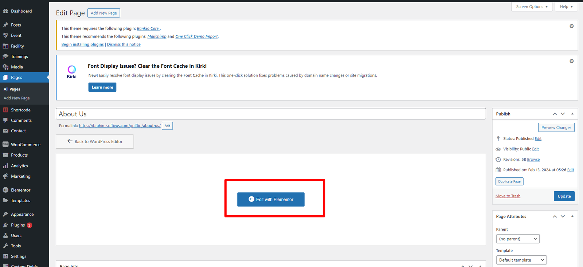This screenshot has width=583, height=267.
Task: Click into the About Us title field
Action: point(270,114)
